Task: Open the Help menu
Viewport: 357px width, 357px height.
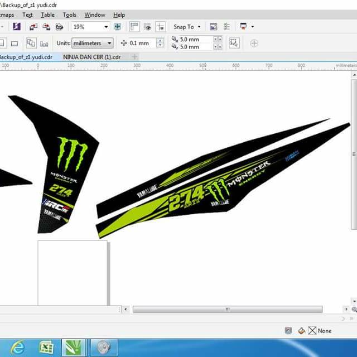Action: point(119,15)
